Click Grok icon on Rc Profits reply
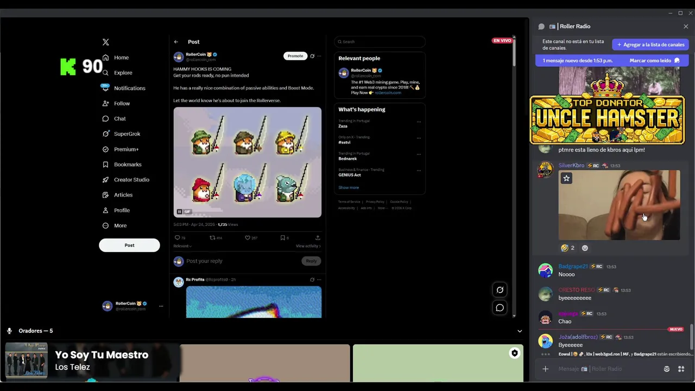The width and height of the screenshot is (695, 391). (x=312, y=280)
